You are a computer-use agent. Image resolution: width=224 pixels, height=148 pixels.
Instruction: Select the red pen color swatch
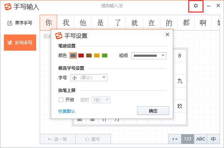point(81,56)
